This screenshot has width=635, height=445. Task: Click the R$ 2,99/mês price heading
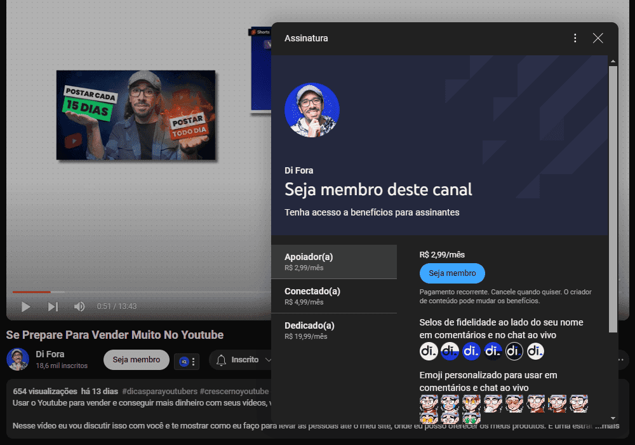(x=442, y=255)
